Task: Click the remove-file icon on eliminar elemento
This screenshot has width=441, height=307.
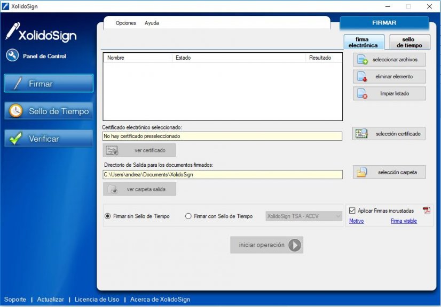Action: pos(362,76)
